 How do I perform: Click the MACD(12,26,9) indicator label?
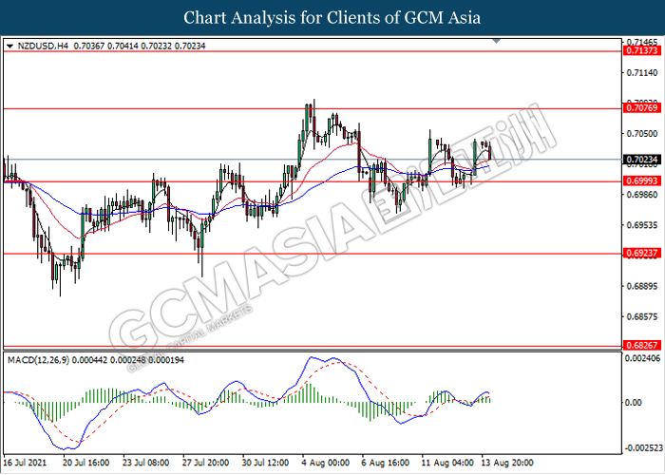click(39, 360)
